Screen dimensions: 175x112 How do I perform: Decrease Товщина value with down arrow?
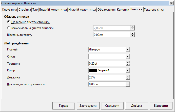[x=128, y=65]
